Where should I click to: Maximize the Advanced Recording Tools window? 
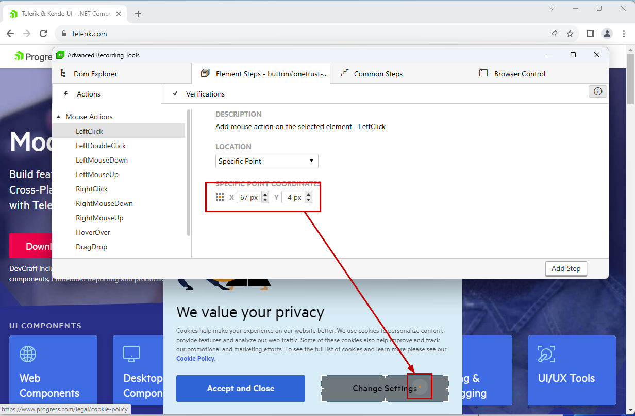(573, 55)
